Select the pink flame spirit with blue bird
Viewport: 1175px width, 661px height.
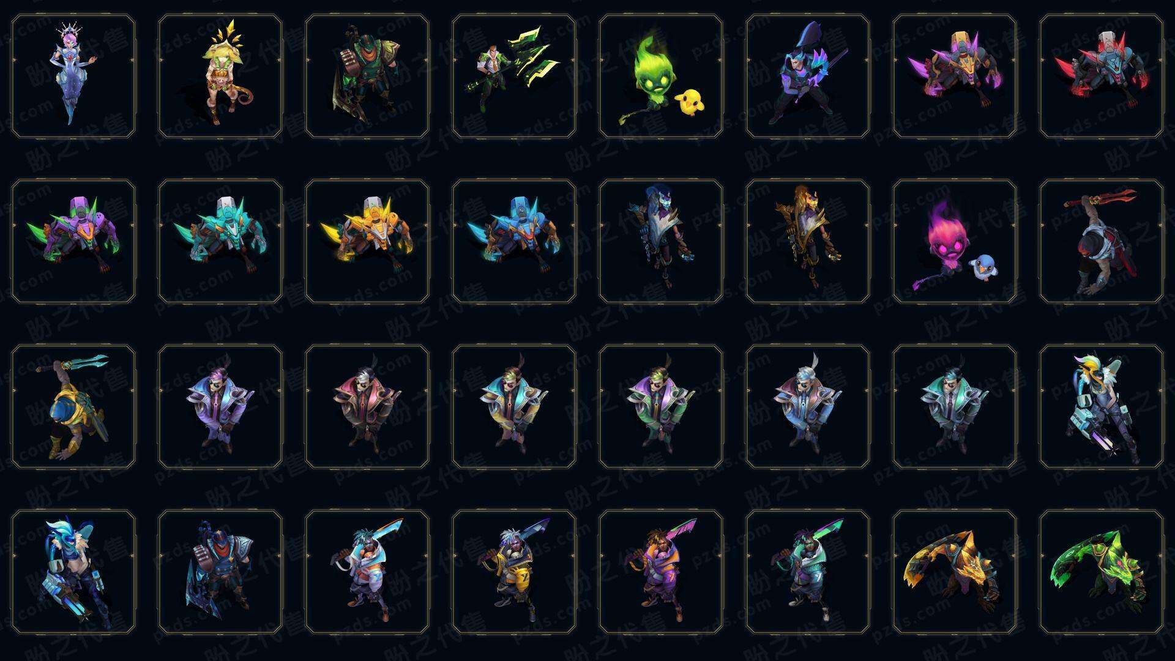(955, 241)
